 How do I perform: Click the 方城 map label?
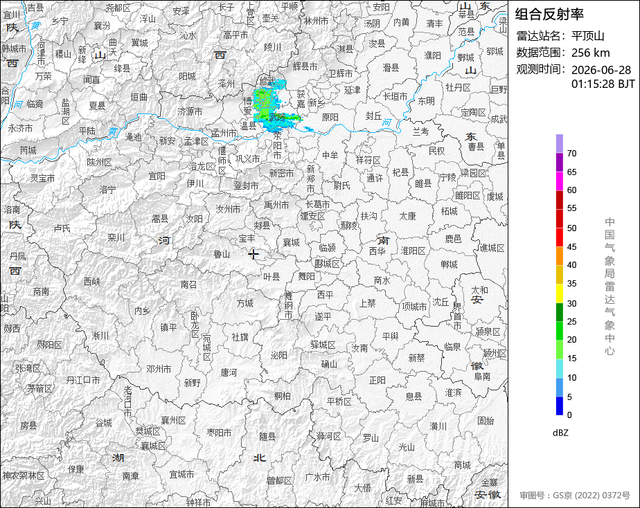click(x=245, y=303)
